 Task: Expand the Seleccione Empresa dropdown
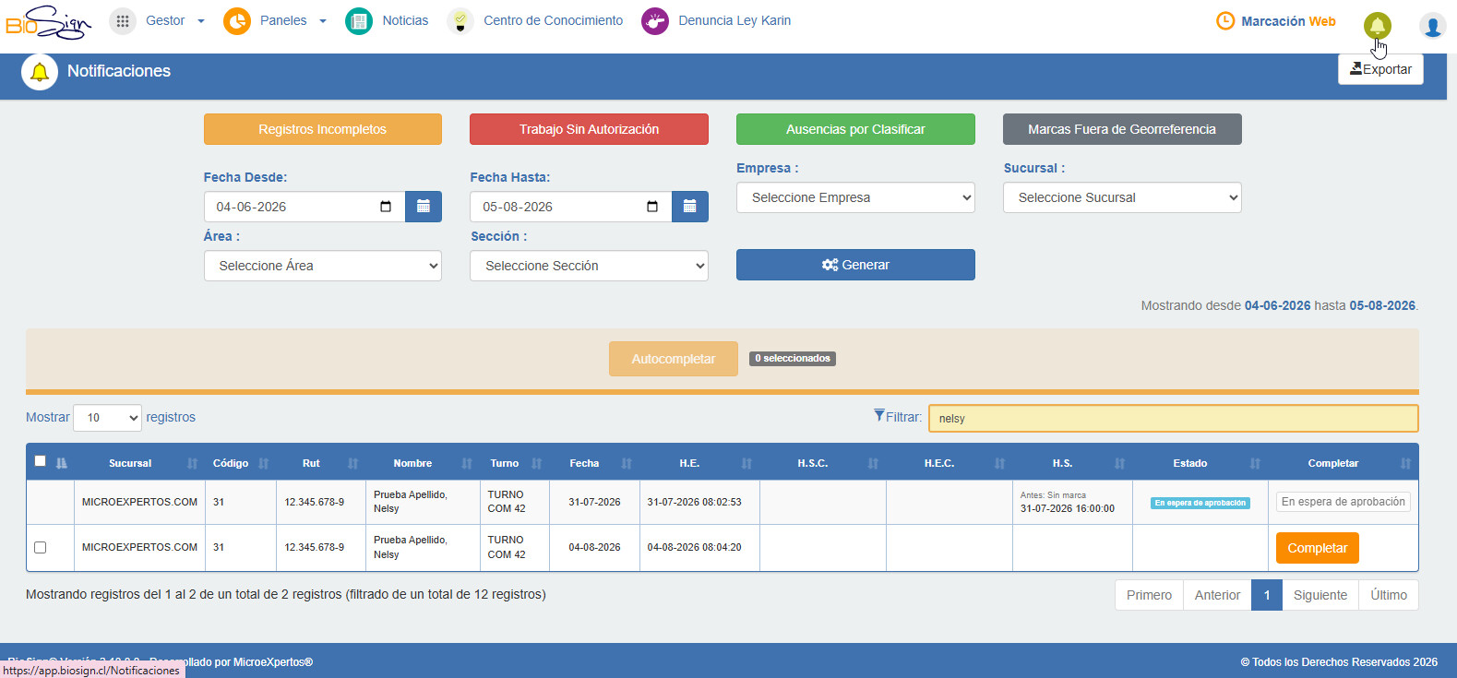pyautogui.click(x=855, y=197)
